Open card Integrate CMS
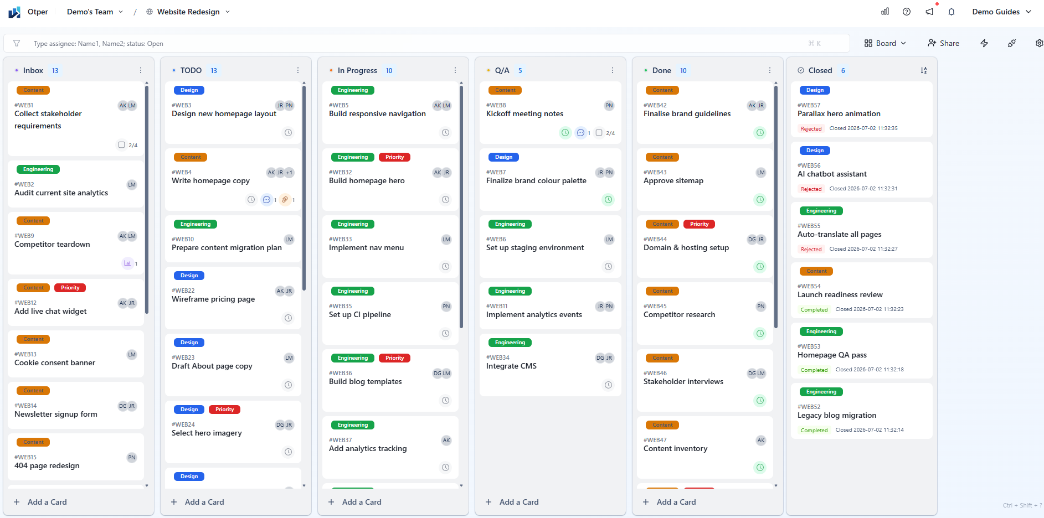The image size is (1044, 518). click(x=551, y=365)
